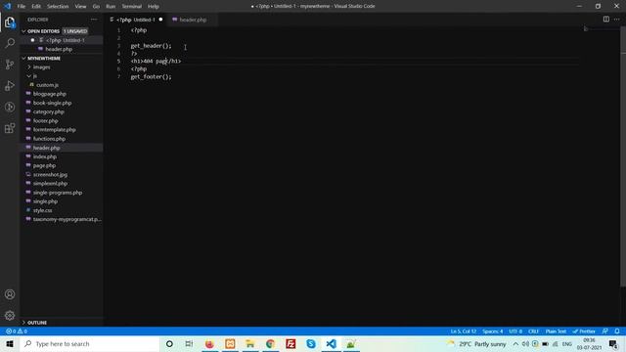
Task: Change line ending via CRLF item
Action: coord(533,331)
